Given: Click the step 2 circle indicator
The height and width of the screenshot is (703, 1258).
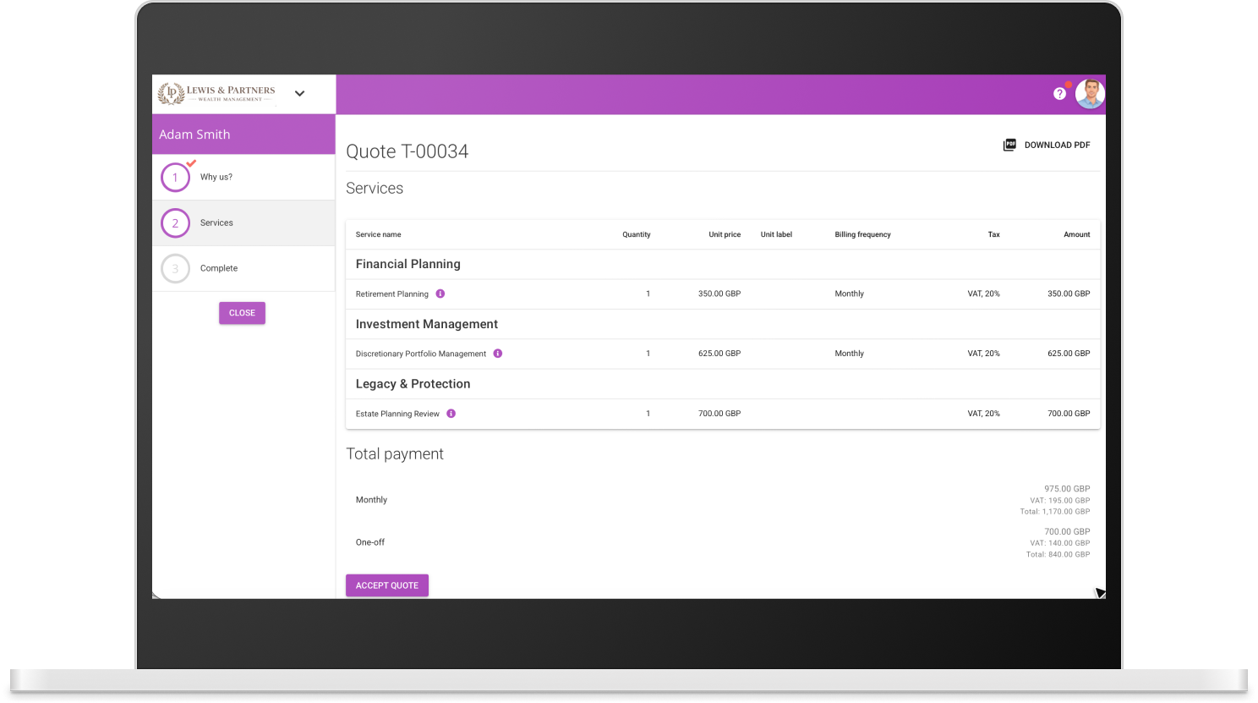Looking at the screenshot, I should click(175, 222).
